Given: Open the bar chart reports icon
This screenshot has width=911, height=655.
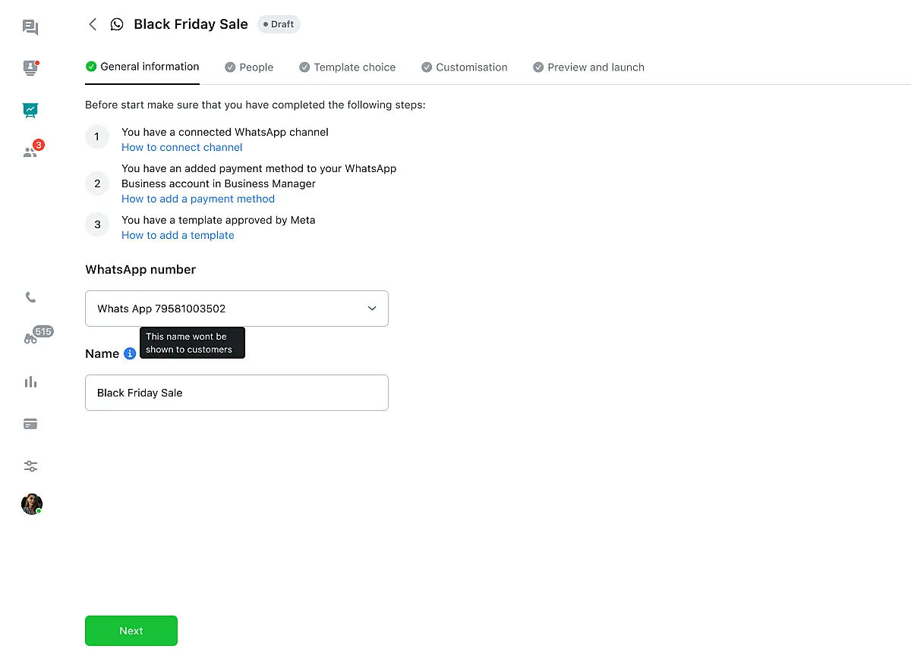Looking at the screenshot, I should pyautogui.click(x=30, y=382).
